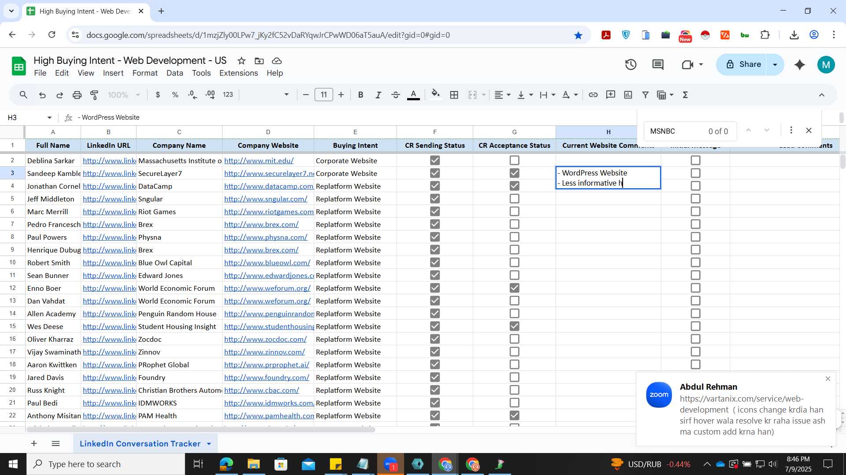Open all sheets list icon
The image size is (846, 475).
[56, 443]
